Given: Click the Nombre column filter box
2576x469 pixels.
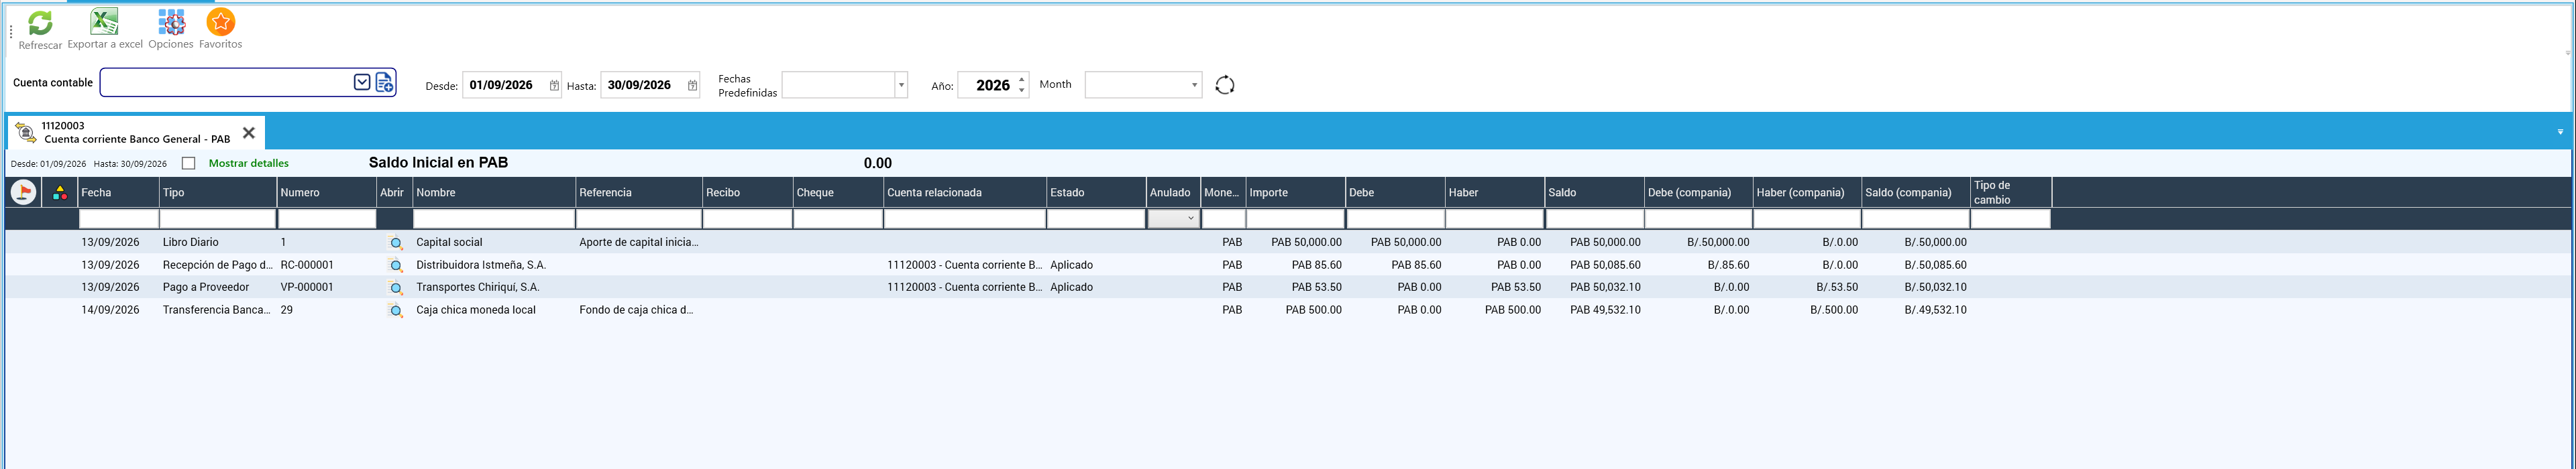Looking at the screenshot, I should 494,218.
